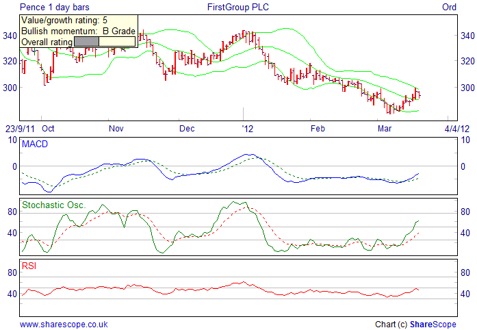477x330 pixels.
Task: Click the RSI indicator label
Action: (29, 266)
